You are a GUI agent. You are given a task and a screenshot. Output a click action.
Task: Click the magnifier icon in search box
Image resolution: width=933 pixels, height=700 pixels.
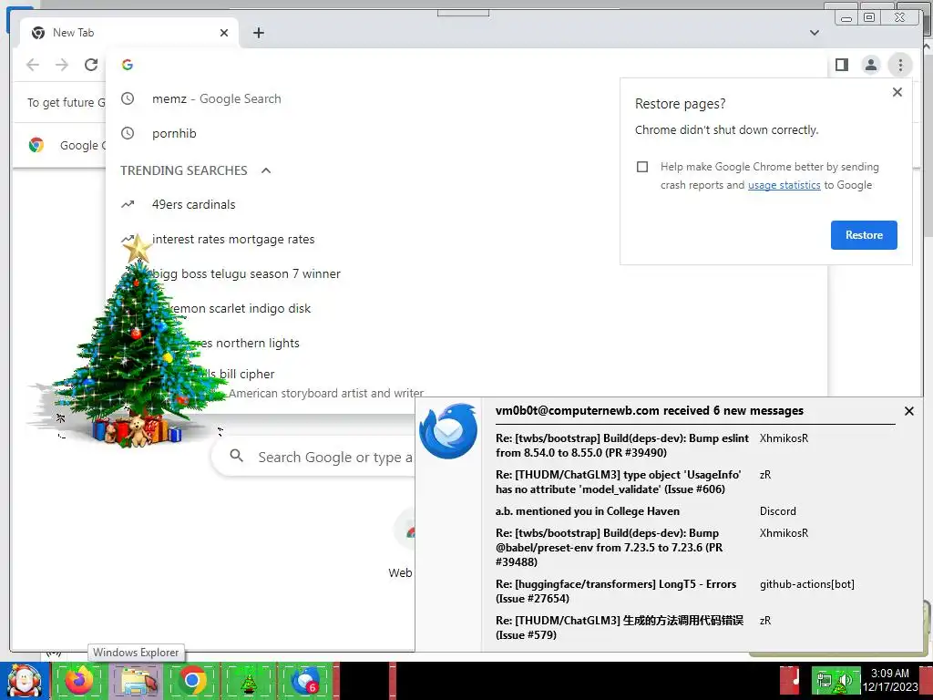click(237, 456)
